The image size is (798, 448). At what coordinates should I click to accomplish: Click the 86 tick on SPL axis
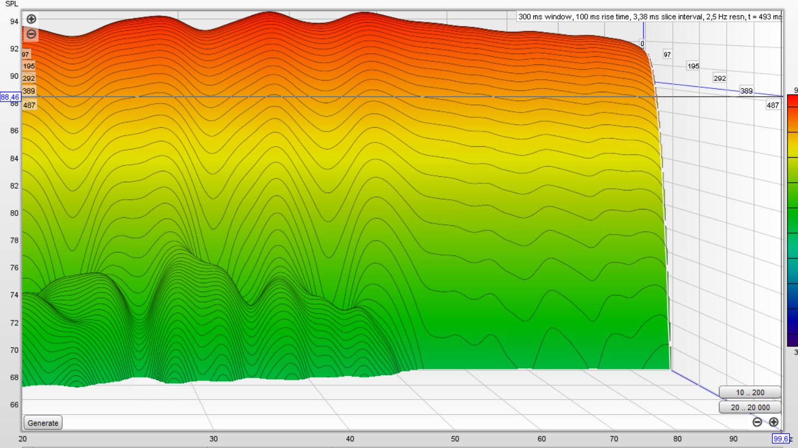(x=14, y=130)
